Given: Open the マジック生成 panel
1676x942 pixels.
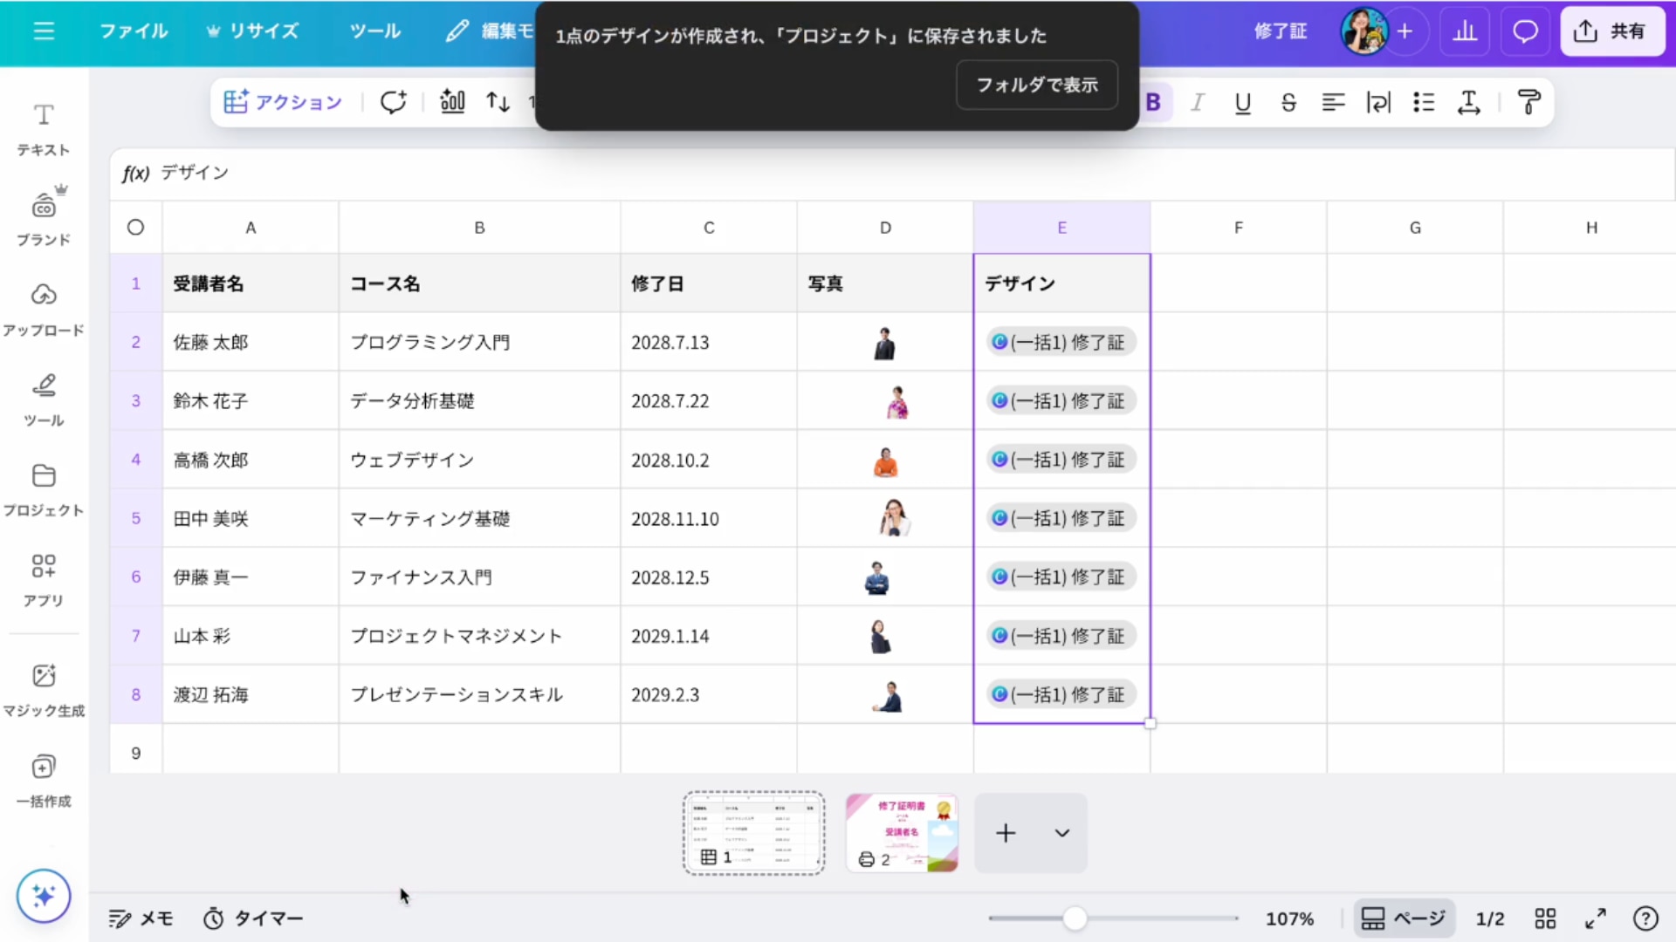Looking at the screenshot, I should coord(44,690).
